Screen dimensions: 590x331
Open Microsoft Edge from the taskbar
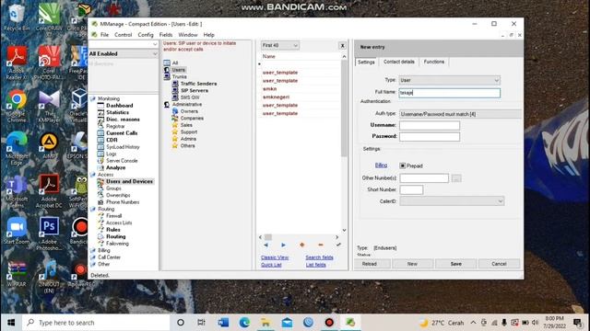[244, 323]
